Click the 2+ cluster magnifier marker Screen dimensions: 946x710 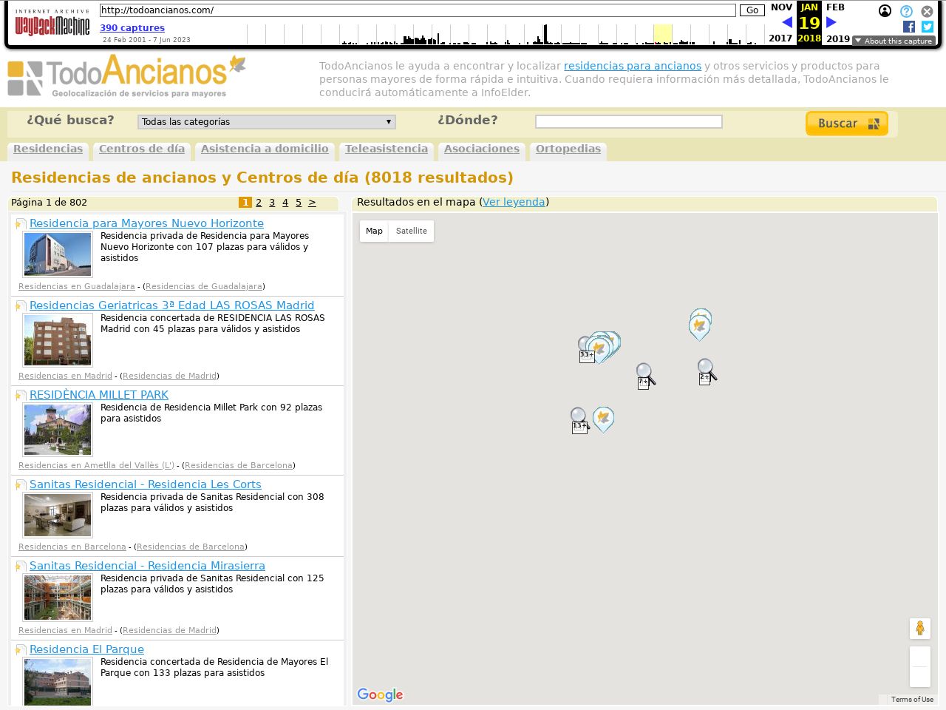706,371
